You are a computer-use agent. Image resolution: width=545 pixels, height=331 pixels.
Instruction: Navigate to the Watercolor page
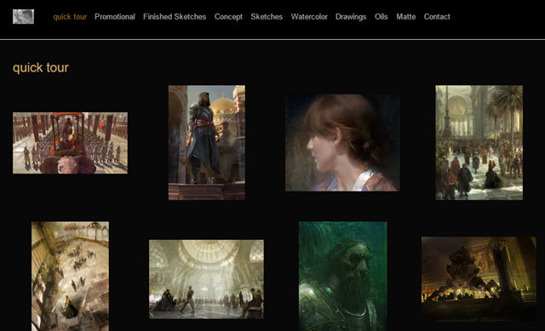309,17
